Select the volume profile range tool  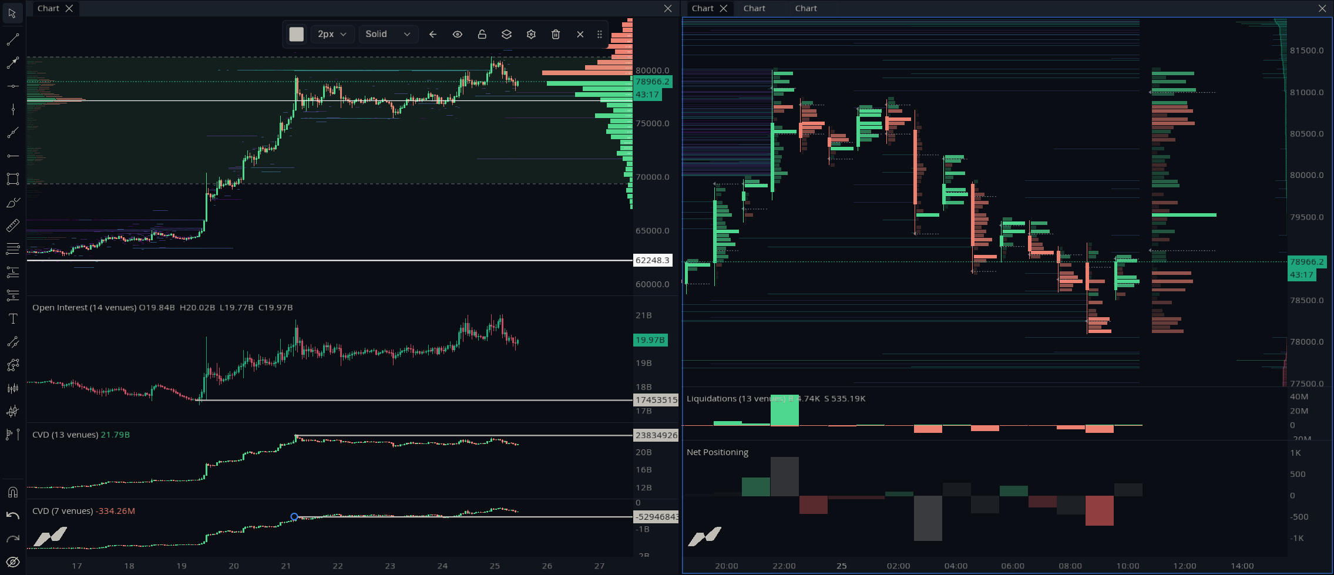click(x=12, y=435)
